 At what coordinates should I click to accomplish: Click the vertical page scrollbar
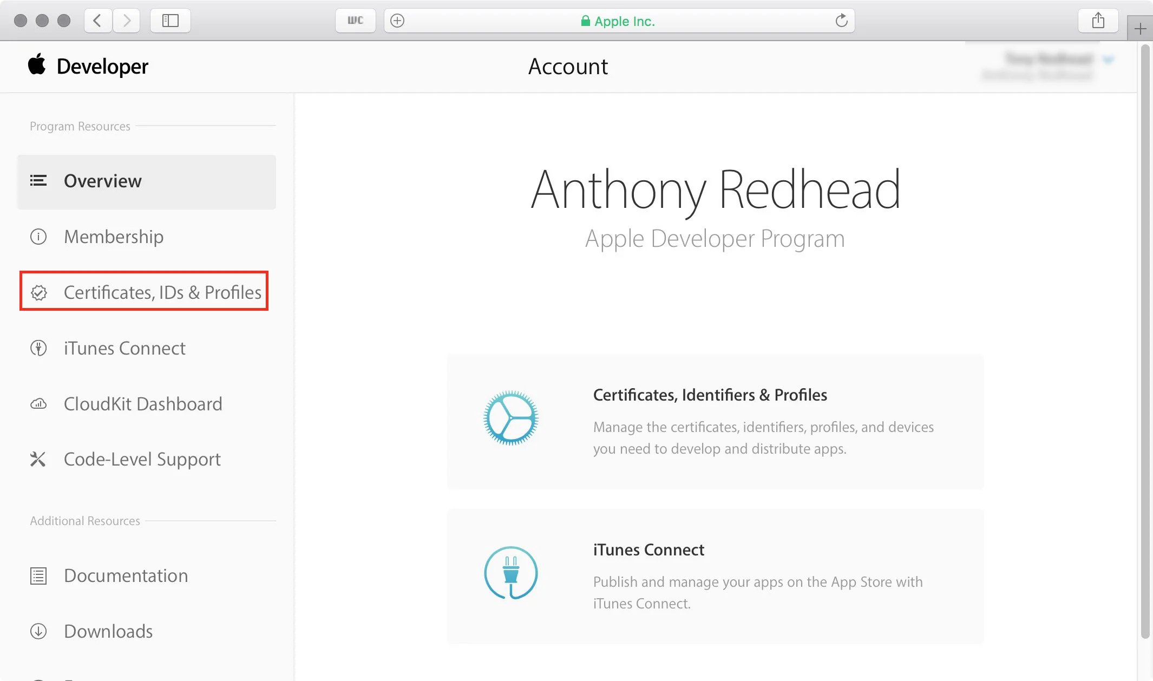click(1144, 341)
